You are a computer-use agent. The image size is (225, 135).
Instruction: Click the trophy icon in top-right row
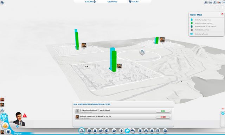point(215,2)
